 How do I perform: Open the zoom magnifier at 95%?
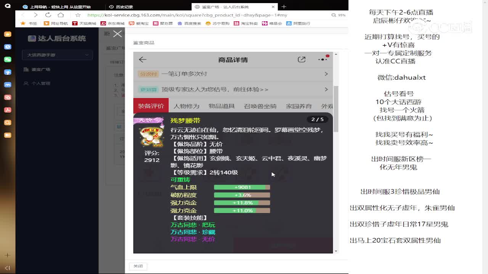coord(334,15)
